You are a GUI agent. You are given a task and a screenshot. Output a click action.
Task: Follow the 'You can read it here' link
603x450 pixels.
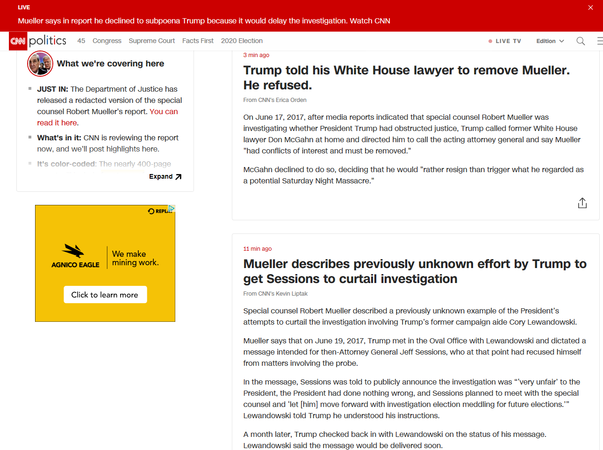108,117
